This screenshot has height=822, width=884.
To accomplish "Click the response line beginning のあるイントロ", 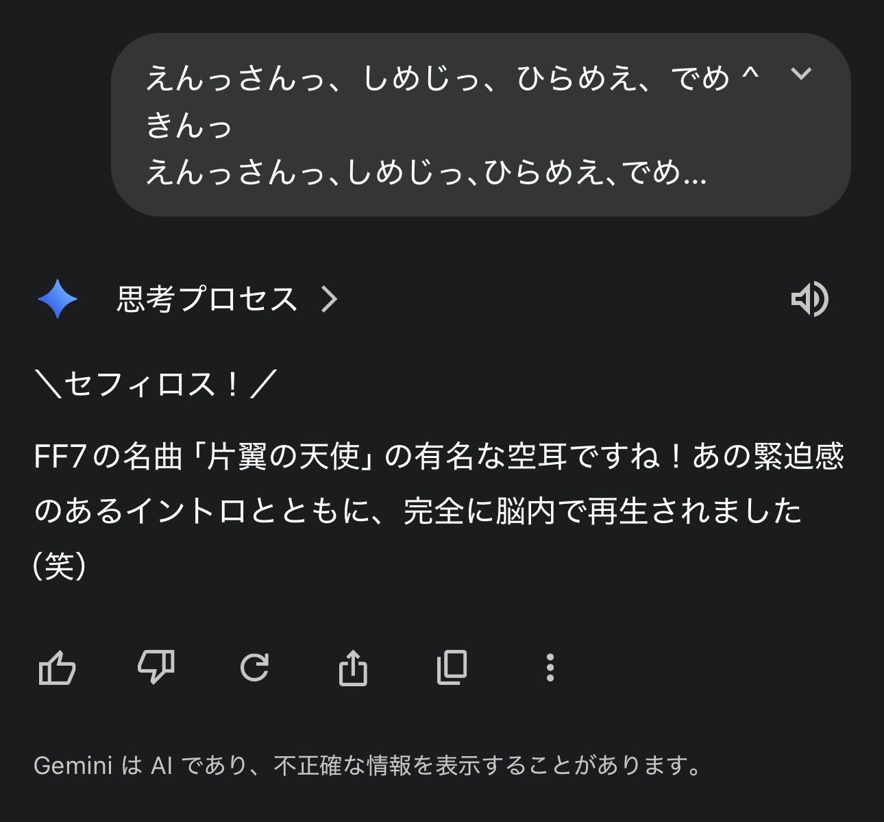I will [418, 511].
